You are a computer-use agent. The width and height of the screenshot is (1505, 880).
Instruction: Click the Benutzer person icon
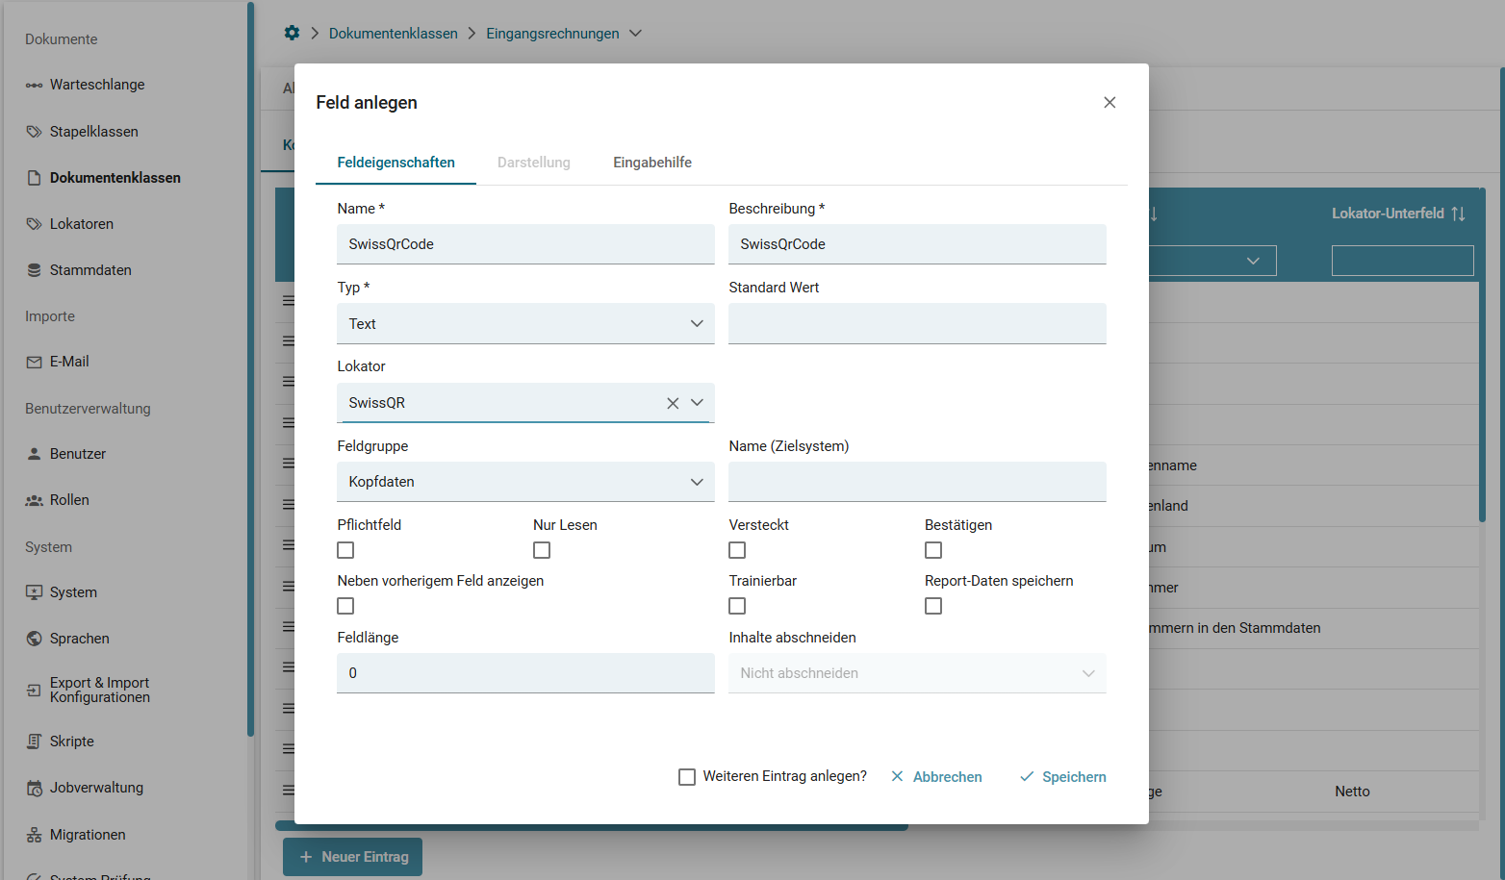pos(34,454)
